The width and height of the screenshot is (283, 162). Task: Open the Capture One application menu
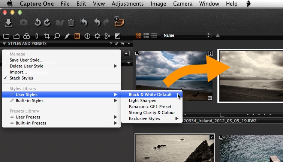pyautogui.click(x=37, y=4)
